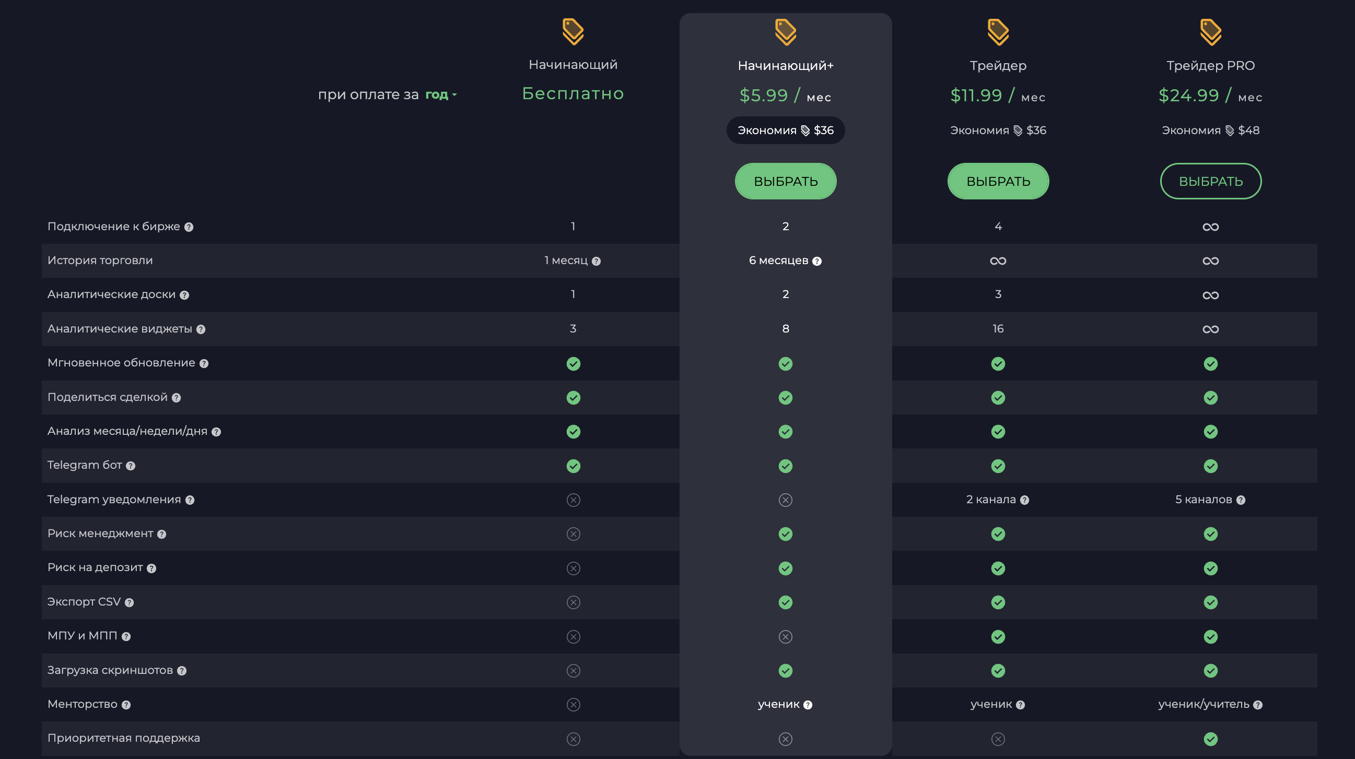The height and width of the screenshot is (759, 1355).
Task: Click cross icon for Начинающий+ МПУ и МПП
Action: 785,636
